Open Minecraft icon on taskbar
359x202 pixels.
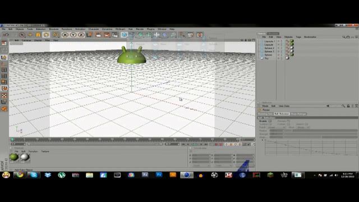270,175
